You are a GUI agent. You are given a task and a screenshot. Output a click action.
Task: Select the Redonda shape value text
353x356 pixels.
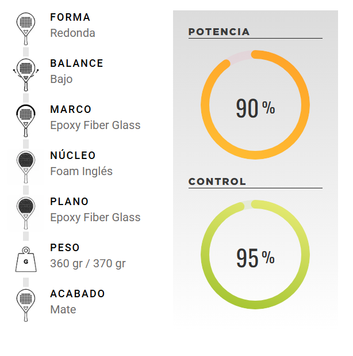tap(73, 33)
